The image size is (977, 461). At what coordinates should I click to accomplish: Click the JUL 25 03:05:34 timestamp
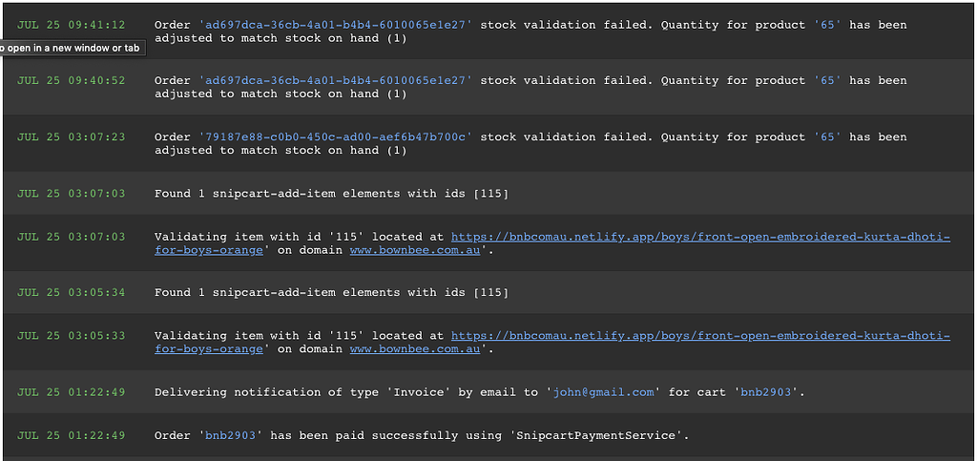[71, 293]
